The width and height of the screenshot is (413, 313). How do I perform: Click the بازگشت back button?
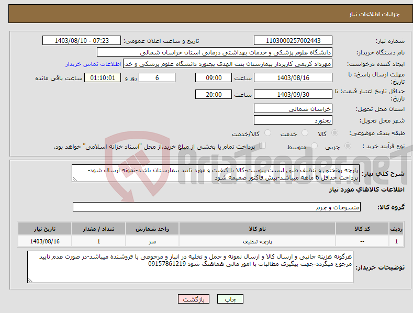click(194, 299)
